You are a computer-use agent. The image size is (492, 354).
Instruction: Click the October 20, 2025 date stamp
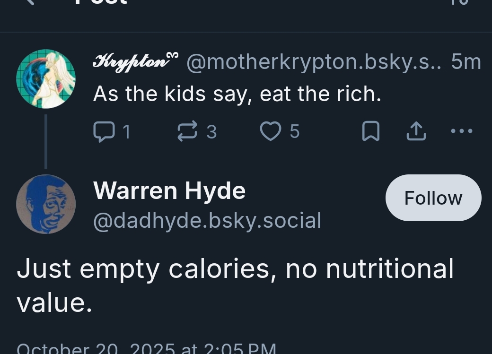tap(146, 349)
